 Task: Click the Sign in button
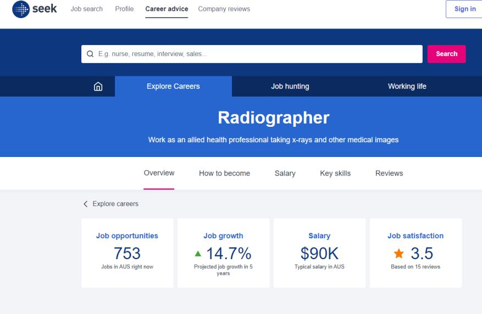point(464,9)
